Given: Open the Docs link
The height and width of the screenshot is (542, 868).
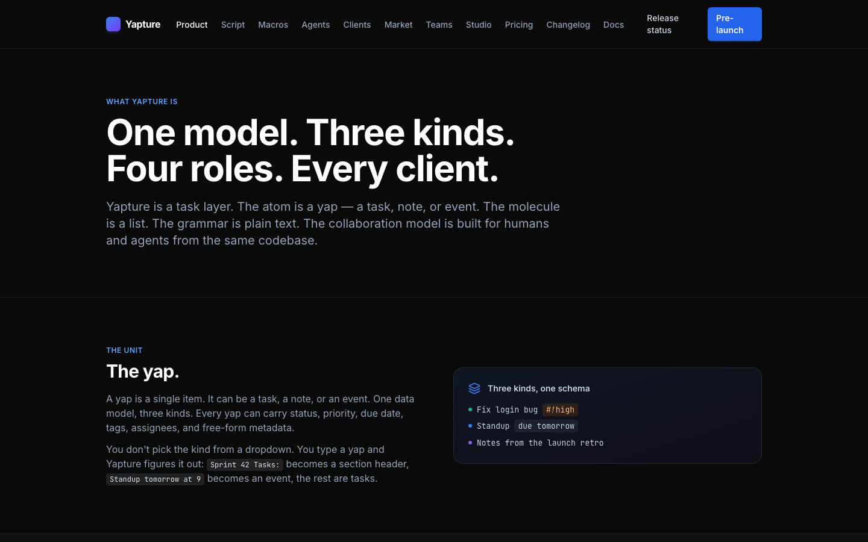Looking at the screenshot, I should pos(614,25).
